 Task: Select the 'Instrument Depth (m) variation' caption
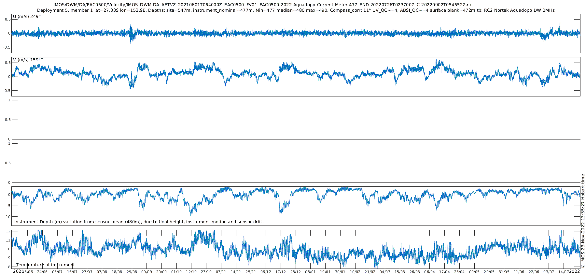pos(139,222)
